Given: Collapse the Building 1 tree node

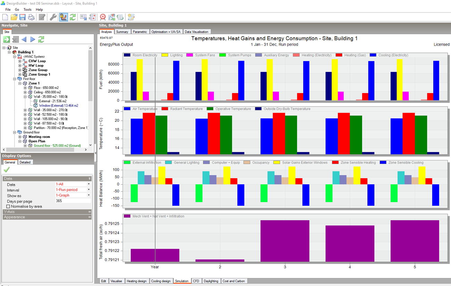Looking at the screenshot, I should click(x=9, y=52).
